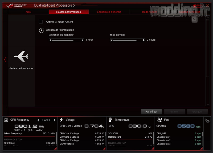Screen dimensions: 213x153
Task: Click the CPU temperature 030.0 readout
Action: click(x=140, y=126)
